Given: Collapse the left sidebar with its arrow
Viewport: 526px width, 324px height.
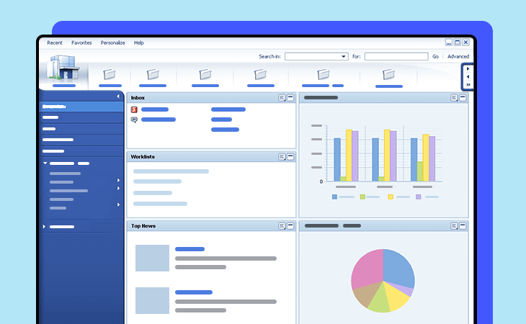Looking at the screenshot, I should [x=118, y=96].
